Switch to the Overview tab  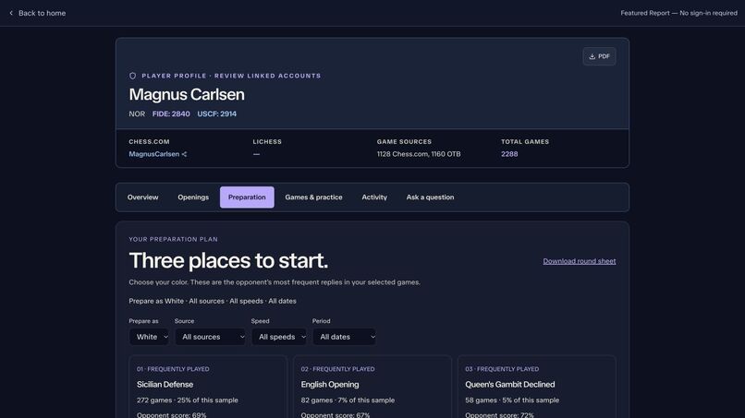point(142,197)
